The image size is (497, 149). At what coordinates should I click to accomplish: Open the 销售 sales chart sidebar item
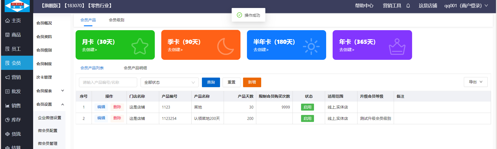(x=13, y=106)
